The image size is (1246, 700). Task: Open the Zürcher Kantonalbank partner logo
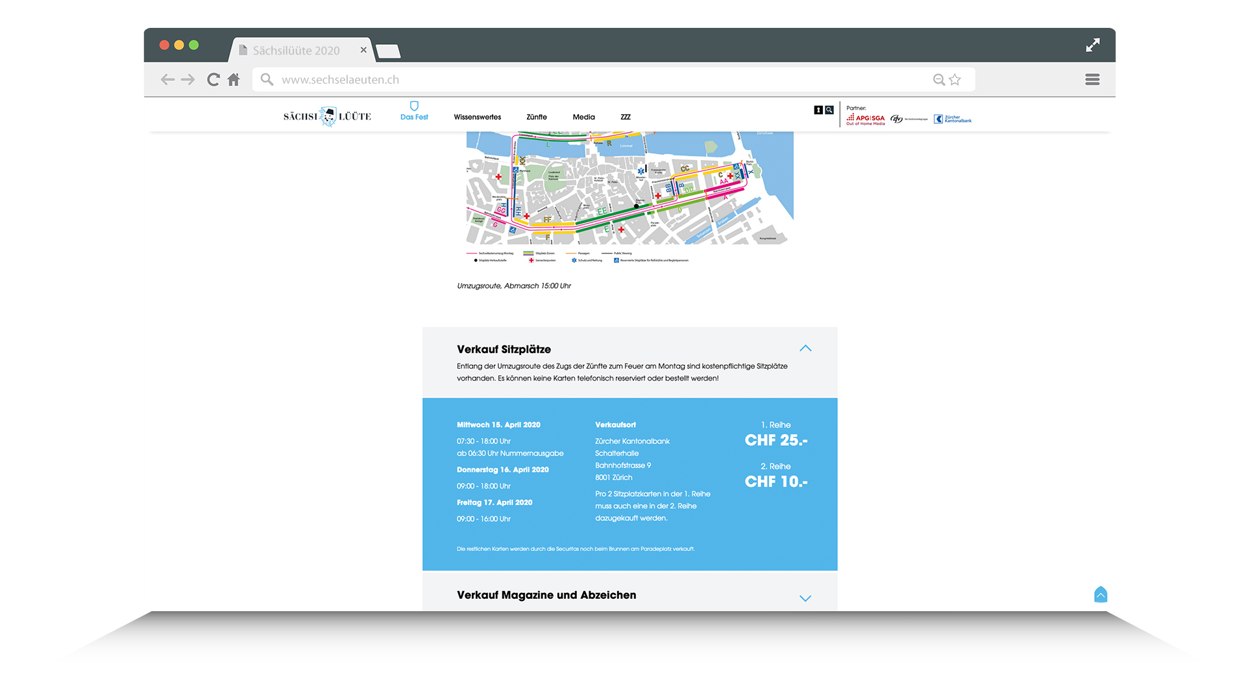tap(953, 119)
